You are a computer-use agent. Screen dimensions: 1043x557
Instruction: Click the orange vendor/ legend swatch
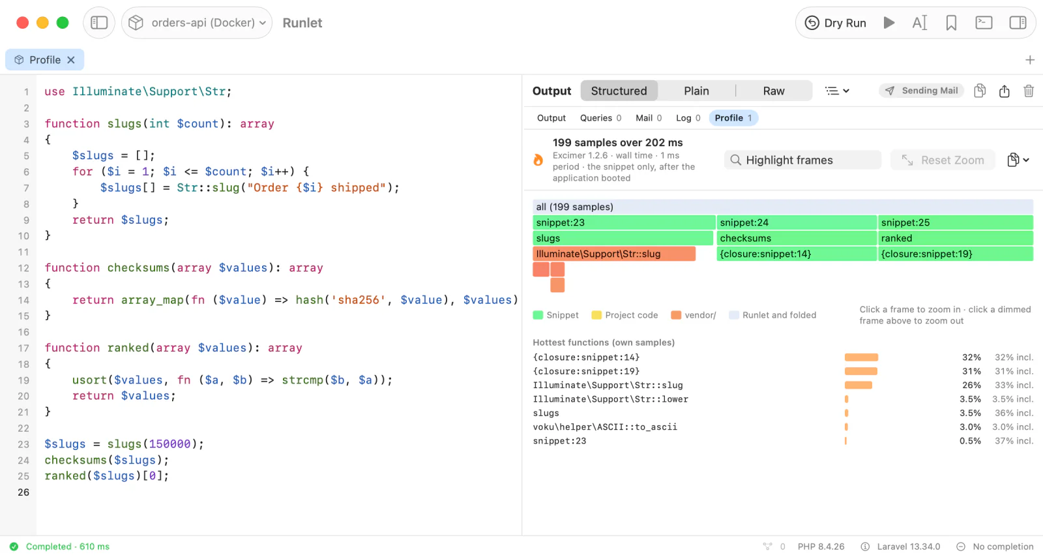coord(676,315)
